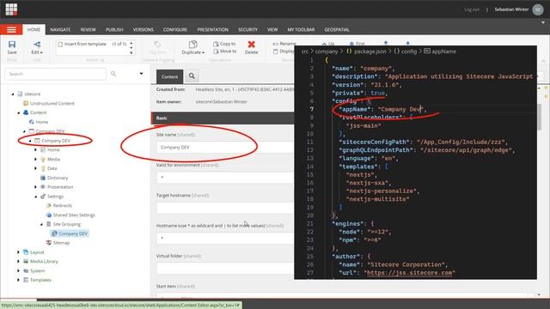Select the Content node in tree

click(38, 112)
